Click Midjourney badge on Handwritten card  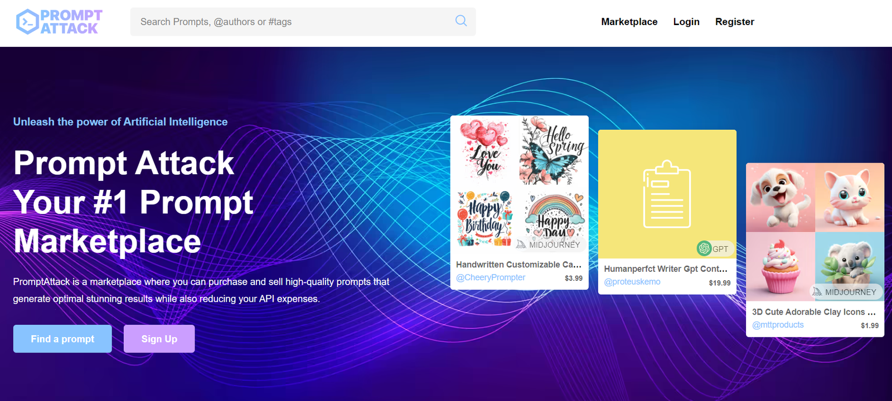pos(548,244)
